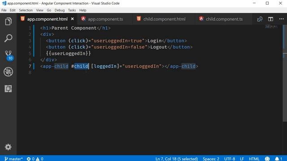Open the Search view icon
Image resolution: width=287 pixels, height=161 pixels.
(x=8, y=38)
